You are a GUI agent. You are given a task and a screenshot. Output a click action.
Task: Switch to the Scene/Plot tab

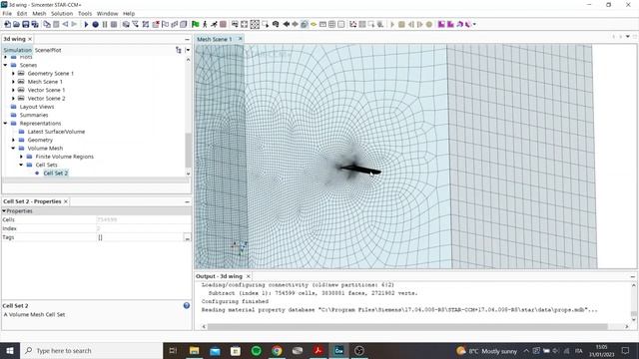click(48, 50)
